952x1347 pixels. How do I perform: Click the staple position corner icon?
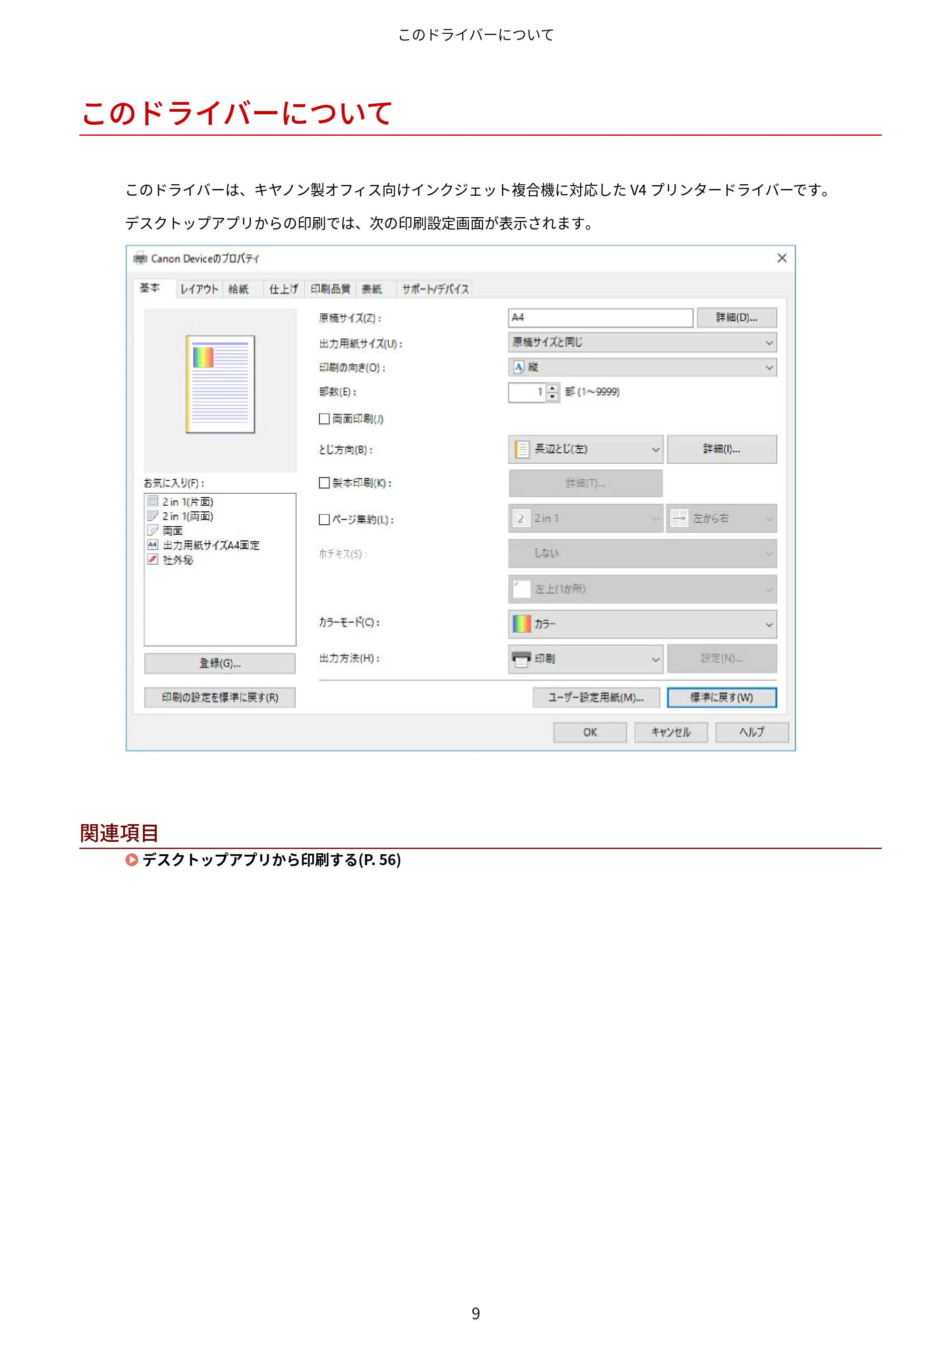522,589
